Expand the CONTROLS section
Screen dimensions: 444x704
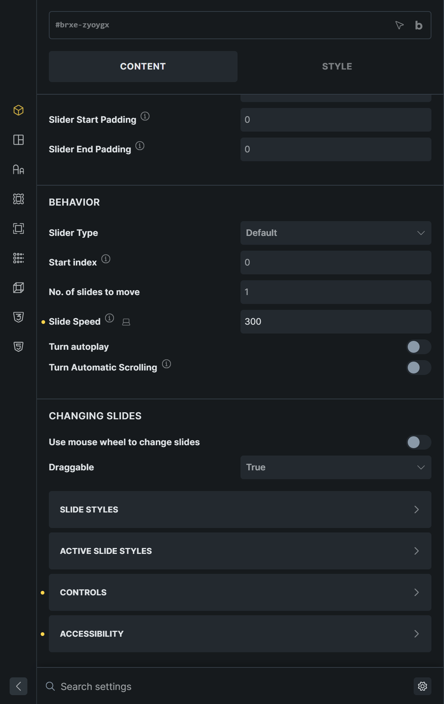(240, 592)
